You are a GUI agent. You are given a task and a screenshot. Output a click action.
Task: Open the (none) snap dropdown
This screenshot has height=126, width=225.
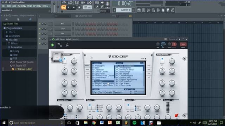point(104,11)
